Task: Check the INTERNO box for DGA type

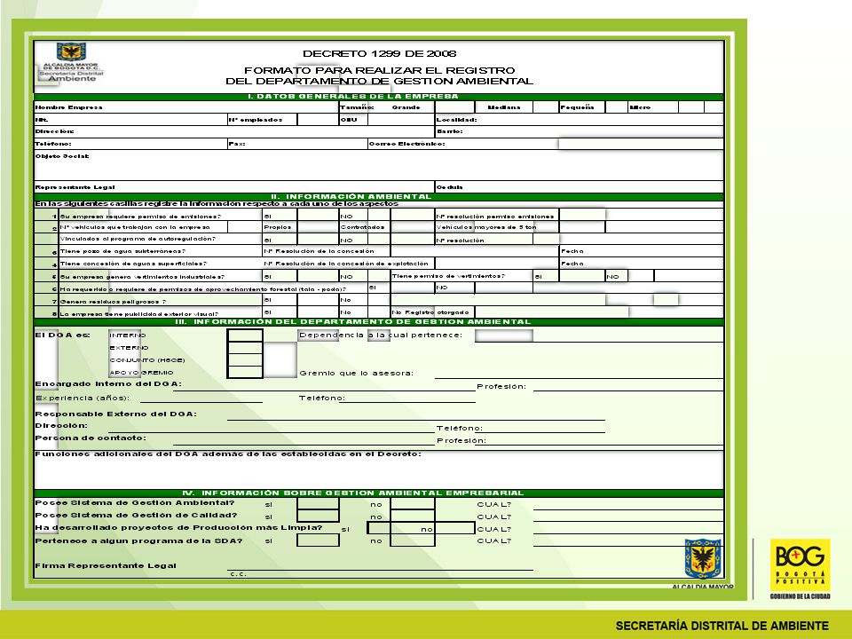Action: (245, 335)
